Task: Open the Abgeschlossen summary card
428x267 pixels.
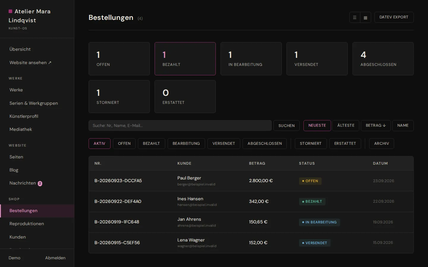Action: [x=383, y=59]
